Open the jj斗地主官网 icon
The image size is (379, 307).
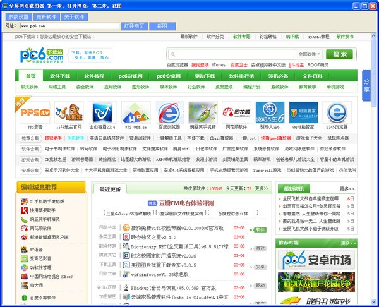(69, 112)
